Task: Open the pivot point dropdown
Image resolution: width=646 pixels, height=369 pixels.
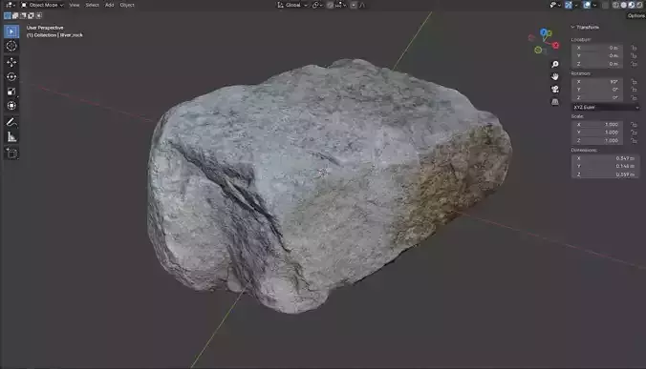Action: [x=317, y=5]
